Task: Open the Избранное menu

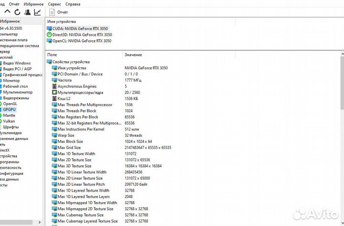Action: (33, 4)
